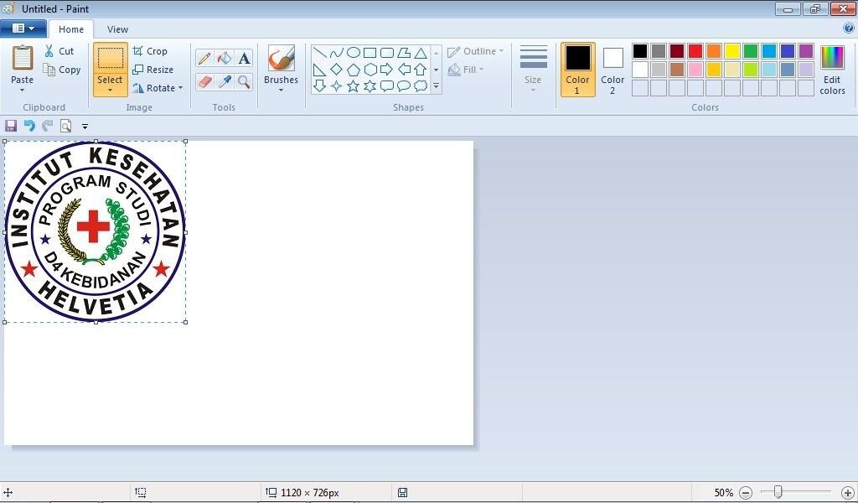Expand the Brushes dropdown arrow
858x503 pixels.
pyautogui.click(x=282, y=91)
